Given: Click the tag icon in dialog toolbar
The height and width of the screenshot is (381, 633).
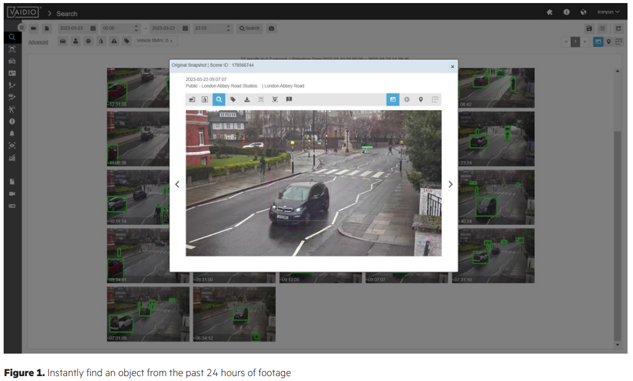Looking at the screenshot, I should click(233, 100).
